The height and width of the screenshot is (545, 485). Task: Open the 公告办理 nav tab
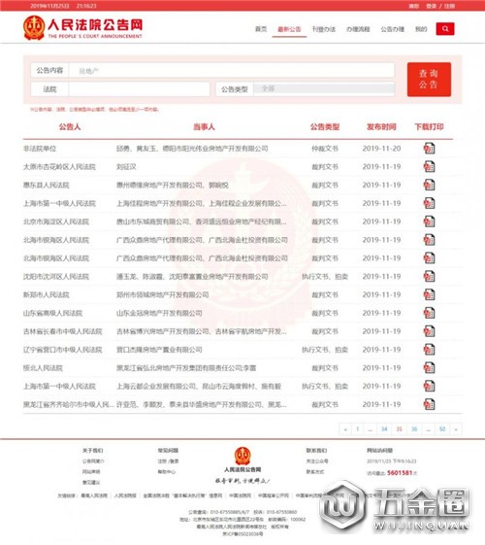(393, 29)
